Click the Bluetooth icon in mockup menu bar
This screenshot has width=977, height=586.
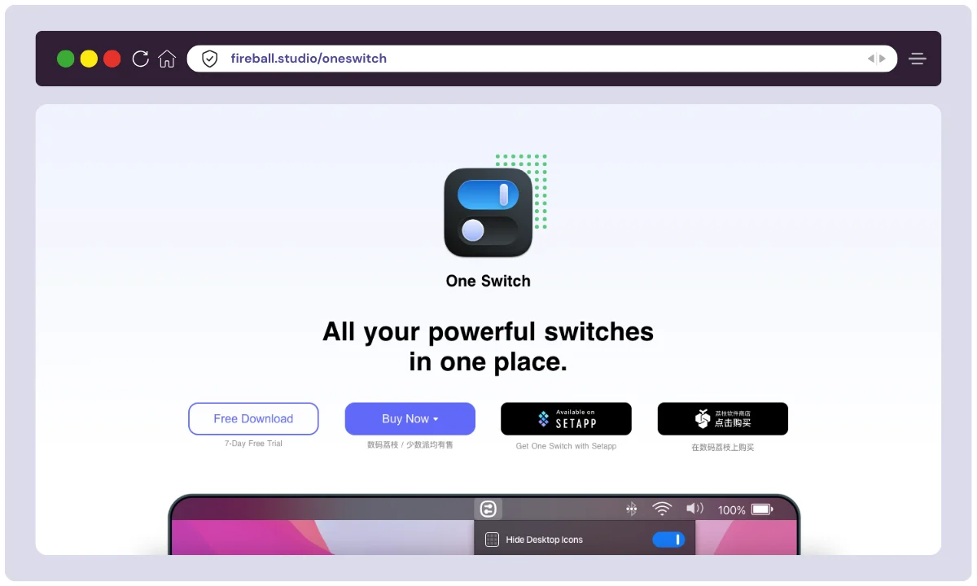631,509
